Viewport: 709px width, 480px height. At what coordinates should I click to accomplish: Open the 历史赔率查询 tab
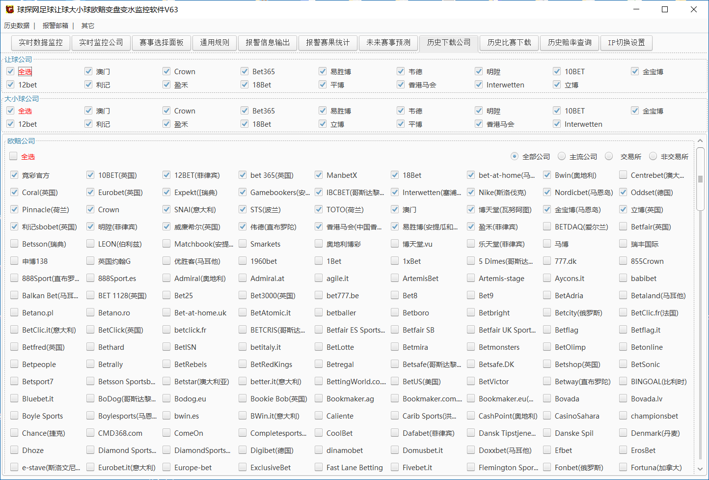click(x=570, y=43)
